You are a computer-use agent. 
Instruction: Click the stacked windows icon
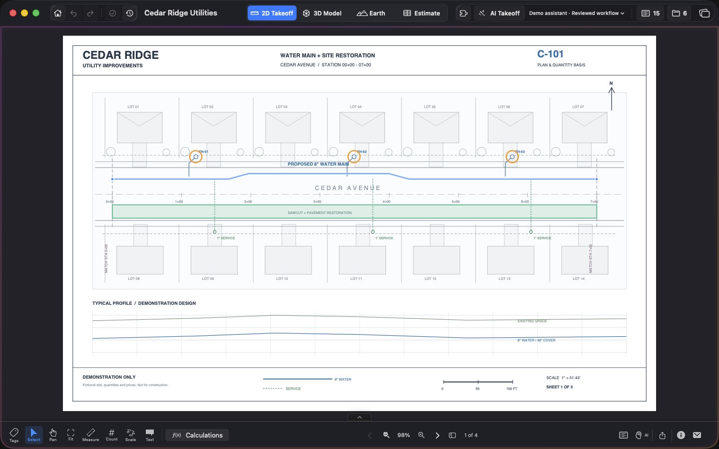click(x=705, y=13)
